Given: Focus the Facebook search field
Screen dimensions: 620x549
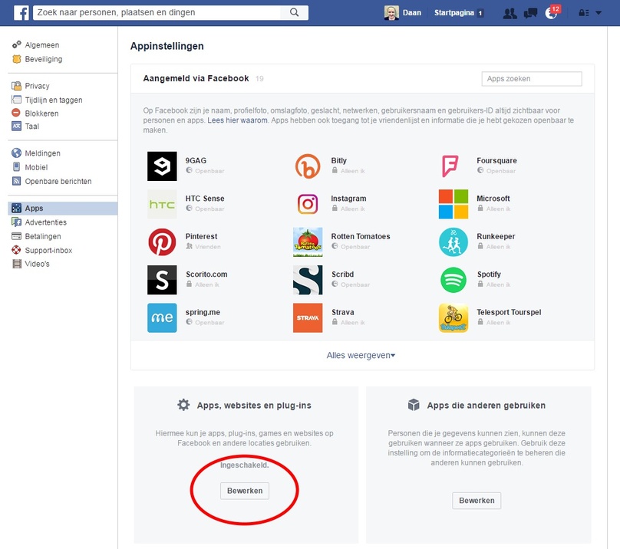Looking at the screenshot, I should pyautogui.click(x=157, y=12).
